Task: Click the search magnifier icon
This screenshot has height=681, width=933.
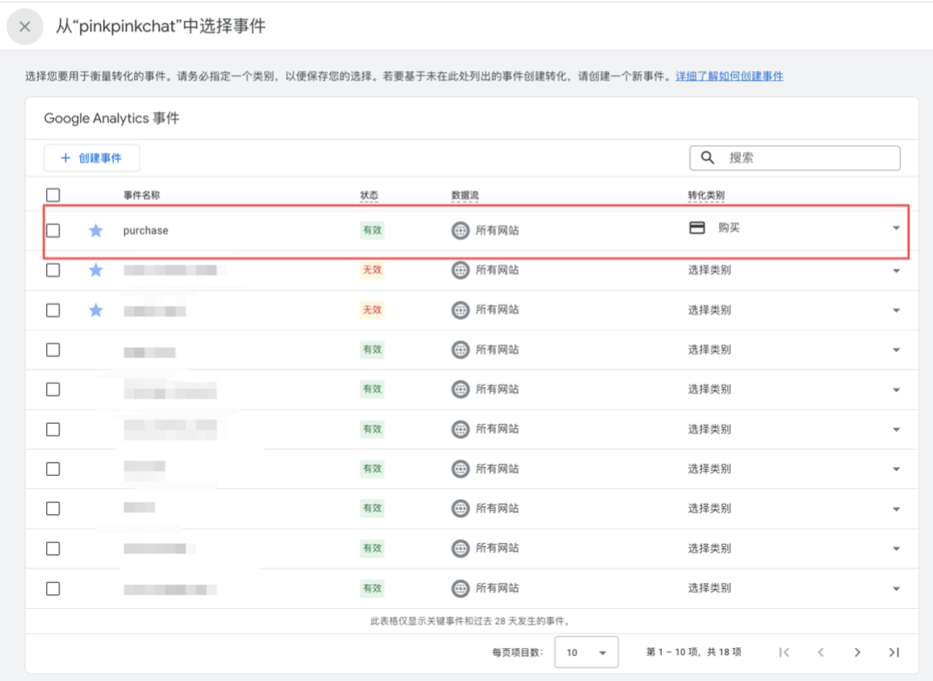Action: tap(706, 157)
